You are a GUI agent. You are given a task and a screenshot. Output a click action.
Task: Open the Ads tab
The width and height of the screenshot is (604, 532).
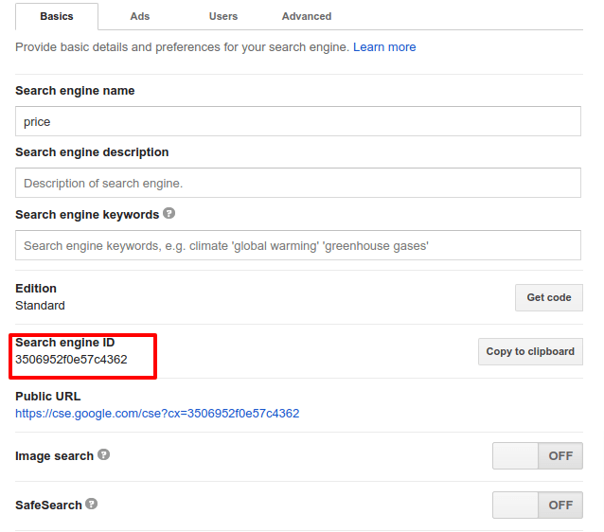(x=139, y=16)
